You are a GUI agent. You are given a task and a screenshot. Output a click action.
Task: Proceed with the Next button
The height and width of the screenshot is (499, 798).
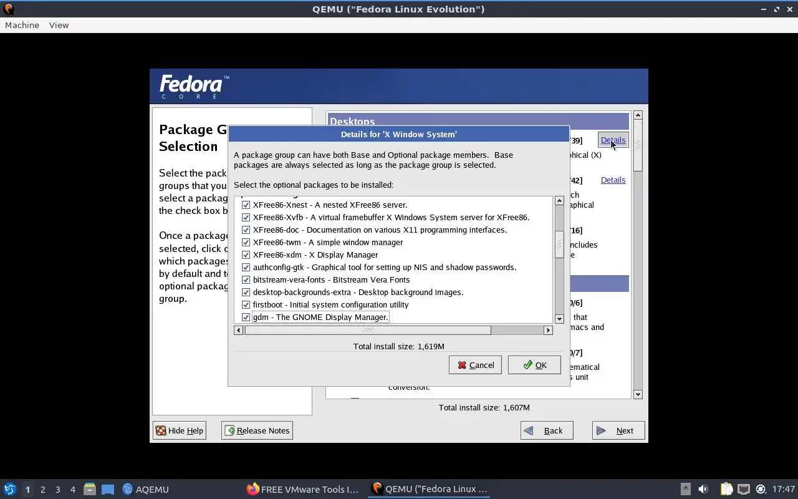618,430
